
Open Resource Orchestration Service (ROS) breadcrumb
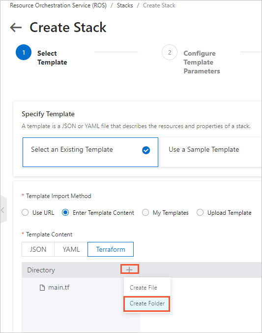click(x=58, y=5)
